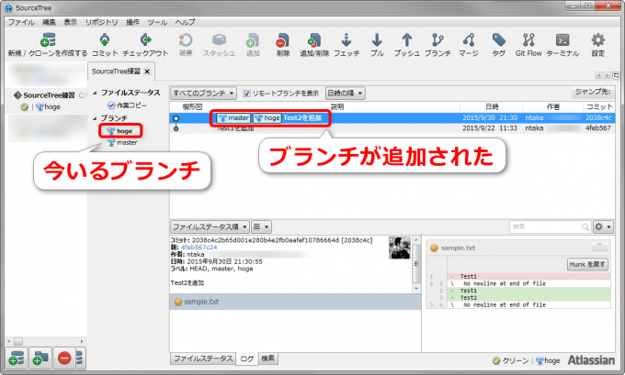Open the Terminal (ターミナル) tool
This screenshot has width=625, height=375.
tap(562, 45)
